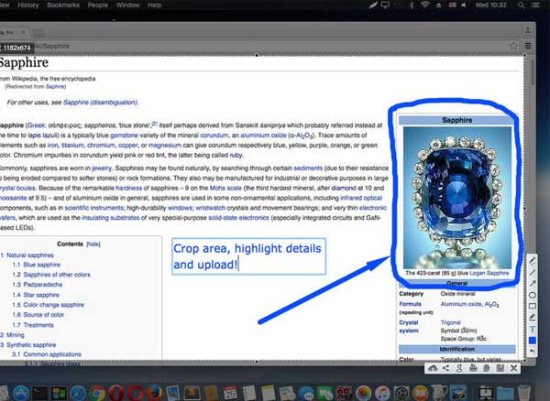This screenshot has width=550, height=401.
Task: Print the screenshot
Action: 473,368
